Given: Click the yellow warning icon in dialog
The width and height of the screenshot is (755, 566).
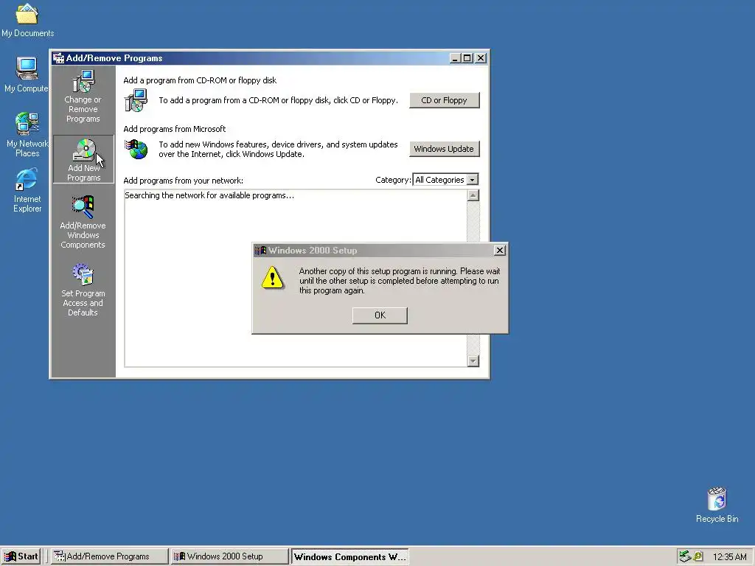Looking at the screenshot, I should point(273,278).
